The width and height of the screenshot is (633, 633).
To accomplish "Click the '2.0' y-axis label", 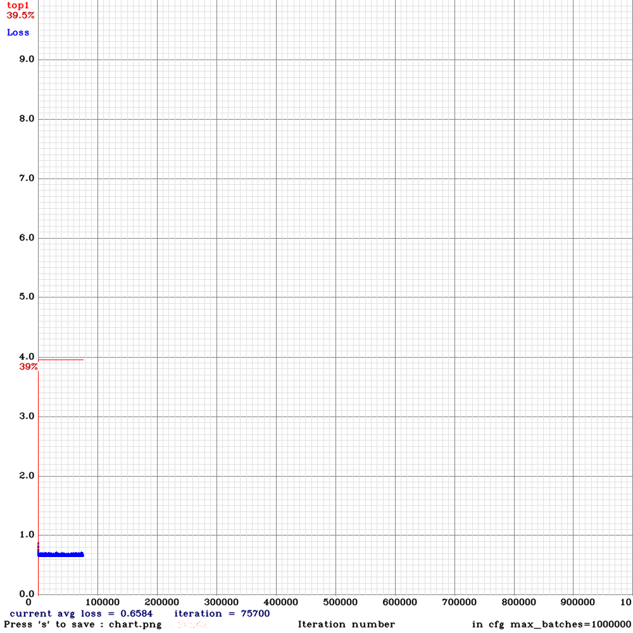I will [27, 475].
